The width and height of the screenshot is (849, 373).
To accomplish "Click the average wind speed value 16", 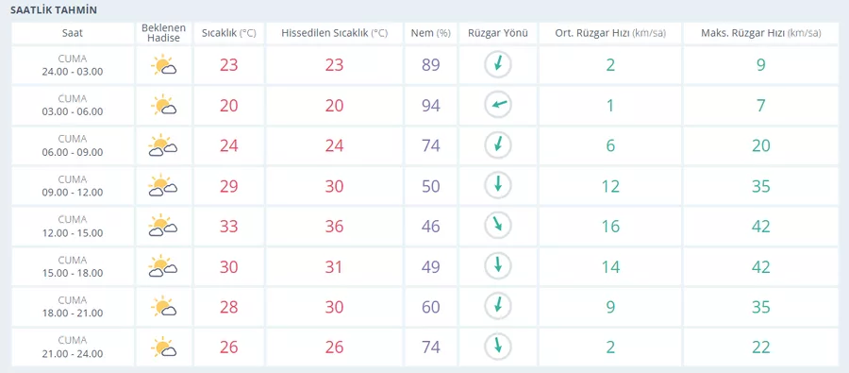I will point(610,226).
